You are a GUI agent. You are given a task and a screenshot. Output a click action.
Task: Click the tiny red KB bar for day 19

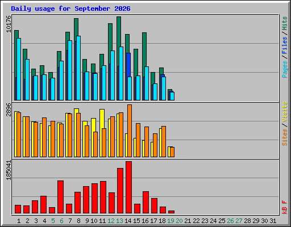(171, 212)
